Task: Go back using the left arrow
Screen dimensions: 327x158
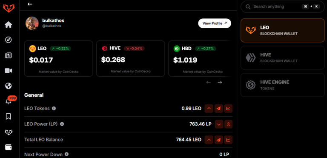Action: (x=30, y=4)
